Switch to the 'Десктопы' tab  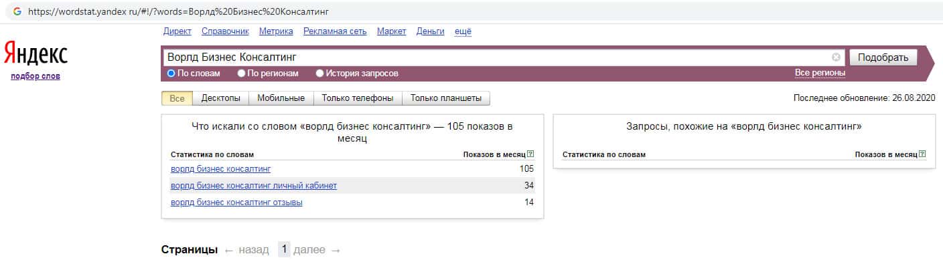click(x=220, y=98)
